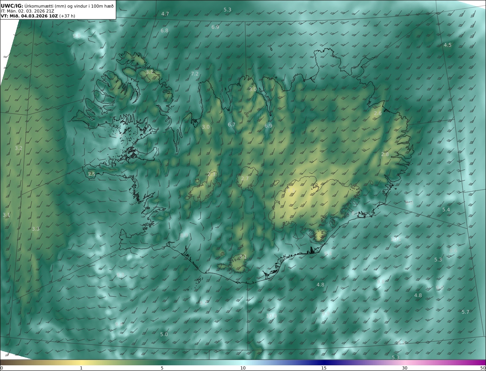Click the 3.2 value label over the western ocean
This screenshot has width=486, height=371.
click(x=19, y=148)
